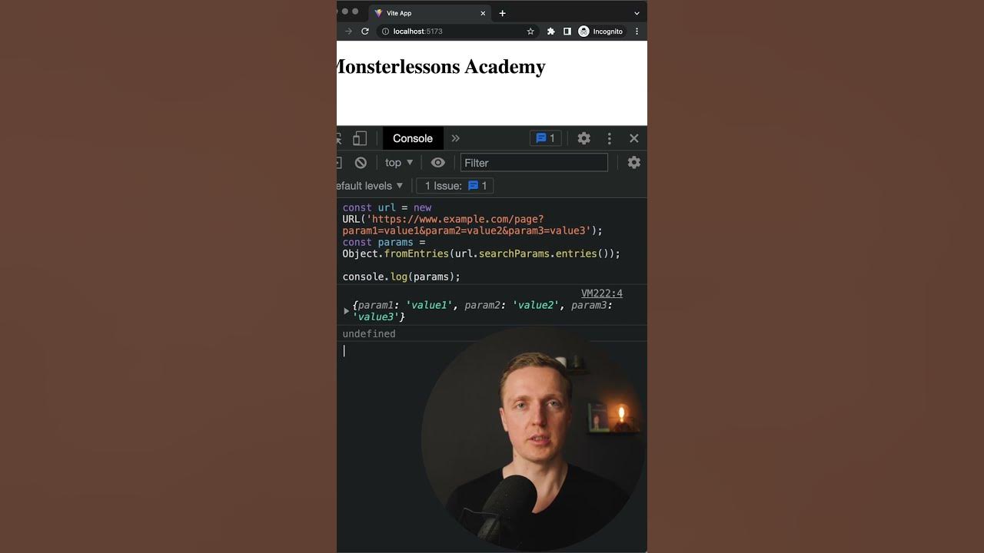Clear the console with the ban icon
This screenshot has width=984, height=553.
click(361, 163)
